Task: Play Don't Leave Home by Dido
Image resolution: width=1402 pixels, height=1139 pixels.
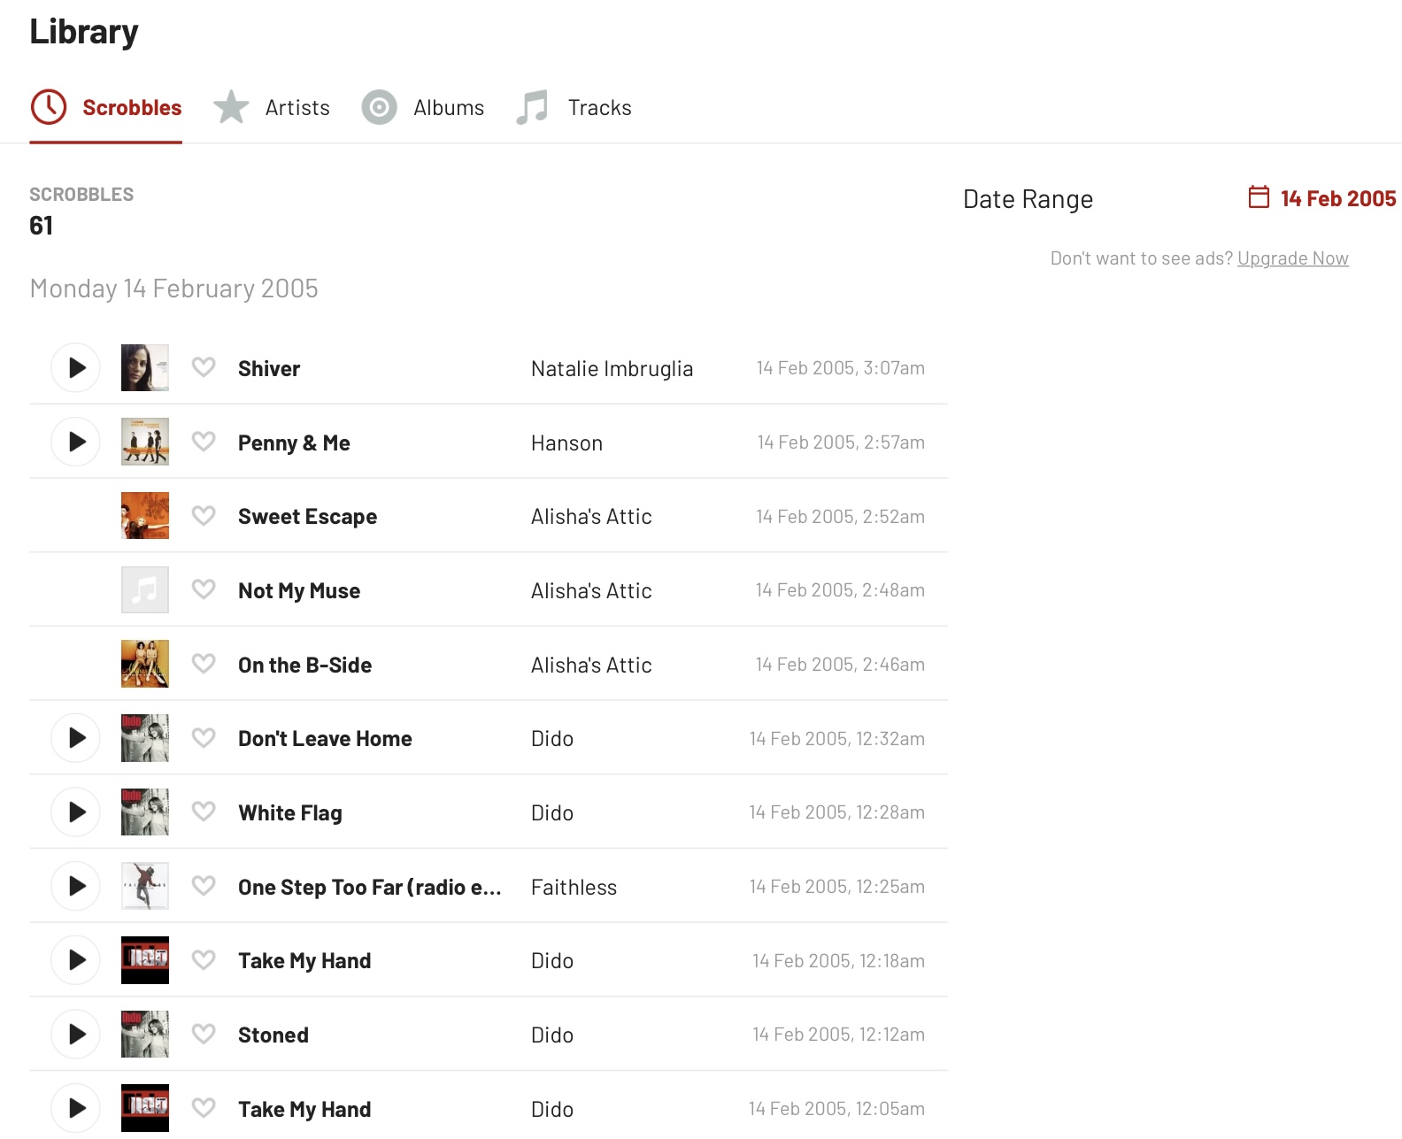Action: [x=76, y=738]
